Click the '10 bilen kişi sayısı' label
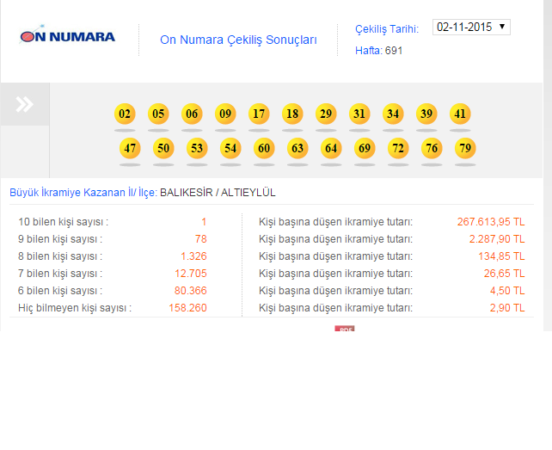The width and height of the screenshot is (552, 450). click(x=64, y=222)
